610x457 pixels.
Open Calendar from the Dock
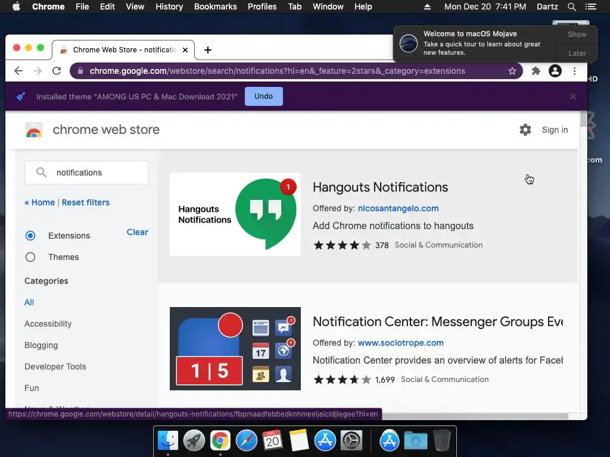272,441
